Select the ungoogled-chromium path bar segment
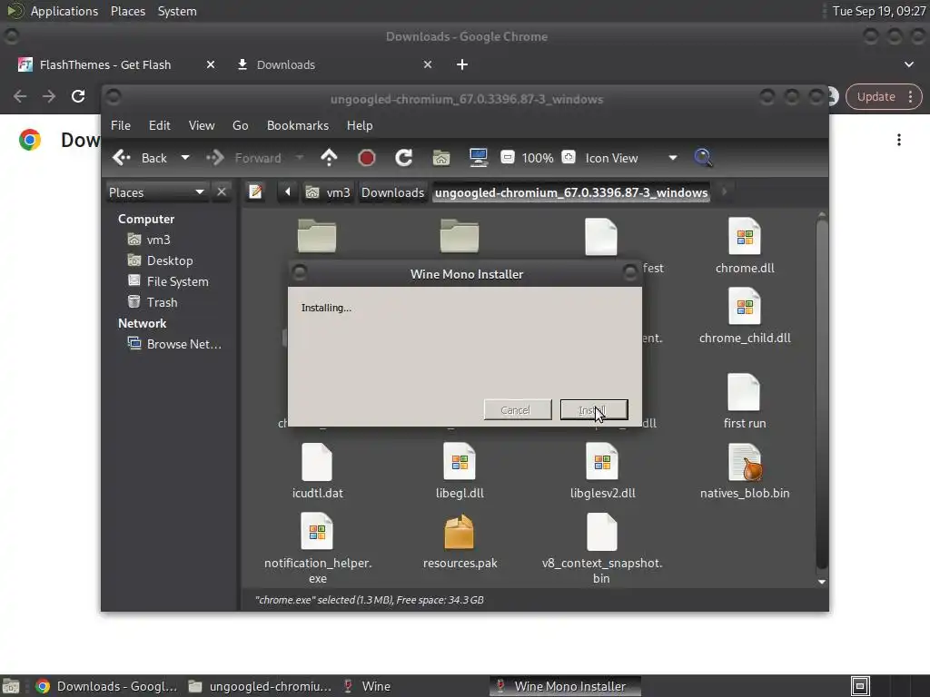The width and height of the screenshot is (930, 697). pos(571,192)
